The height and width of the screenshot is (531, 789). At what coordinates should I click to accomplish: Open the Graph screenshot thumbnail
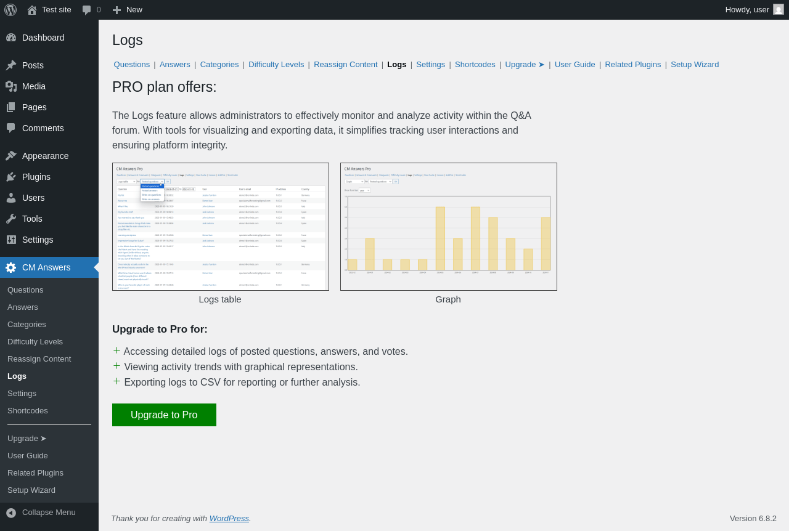[x=449, y=227]
